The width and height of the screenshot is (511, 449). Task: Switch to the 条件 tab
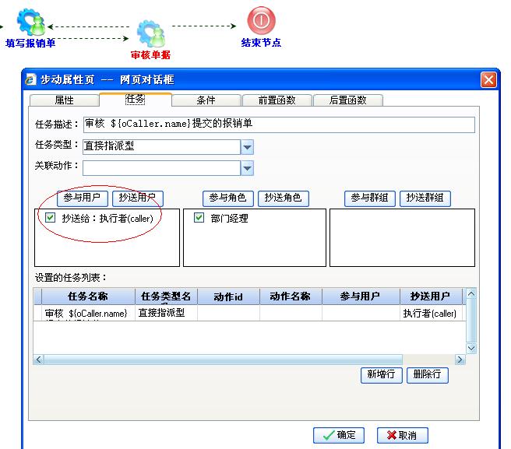[x=206, y=100]
